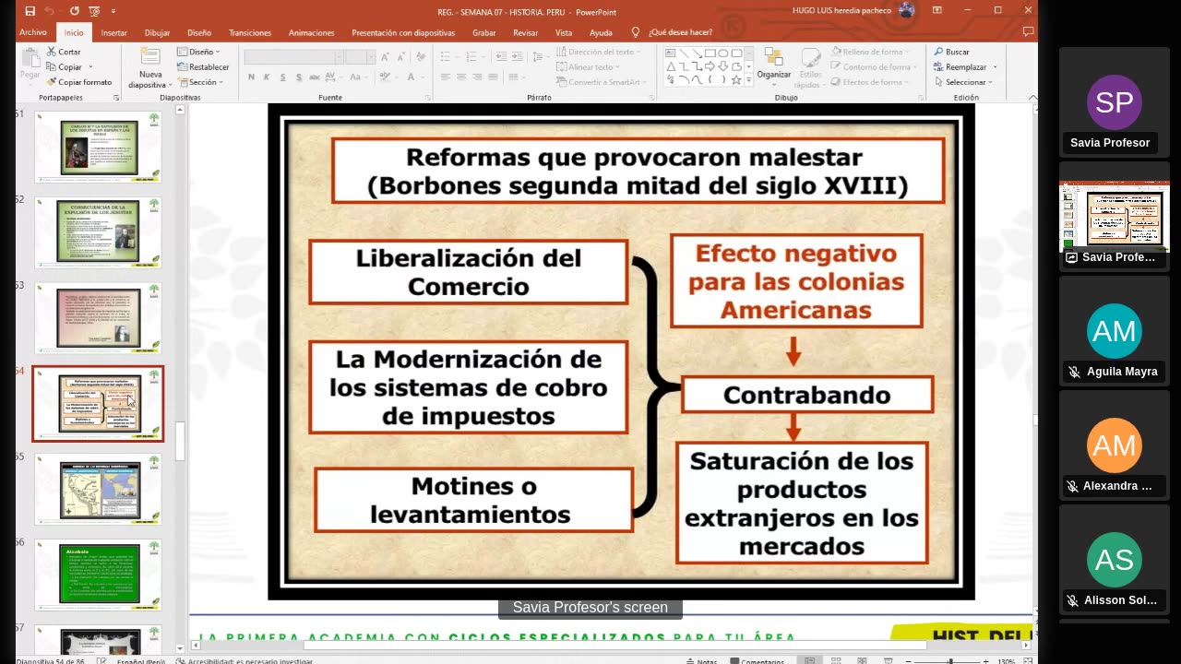Insert a Nueva diapositiva
Screen dimensions: 1181x664
(x=149, y=67)
